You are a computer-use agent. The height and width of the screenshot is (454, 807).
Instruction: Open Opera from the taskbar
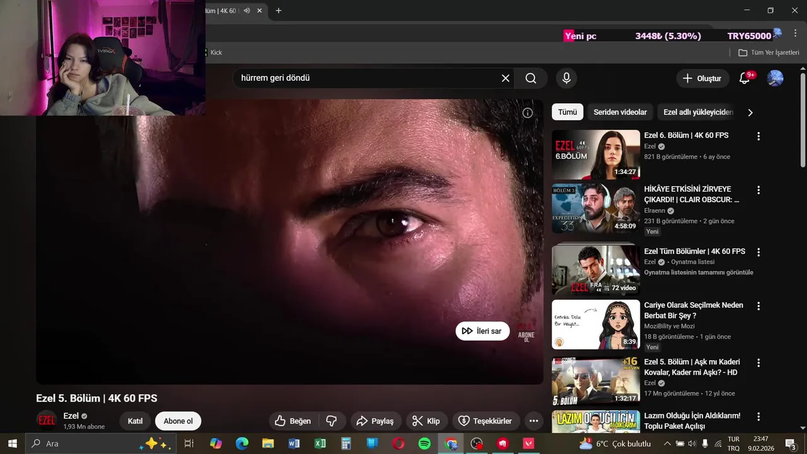pos(398,443)
